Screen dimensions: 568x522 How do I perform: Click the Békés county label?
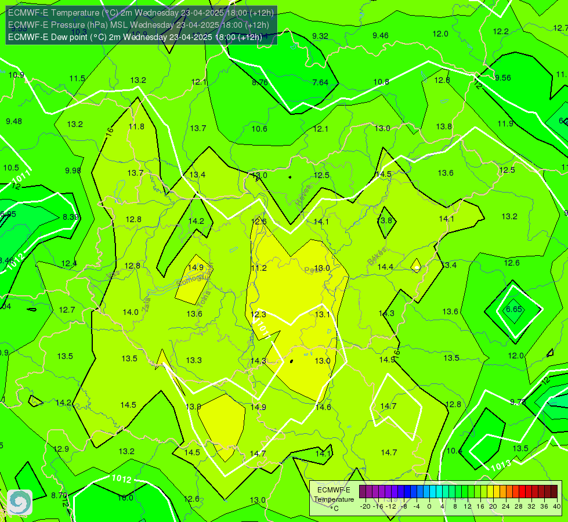[377, 256]
